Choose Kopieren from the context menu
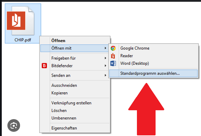This screenshot has width=201, height=136. tap(75, 93)
